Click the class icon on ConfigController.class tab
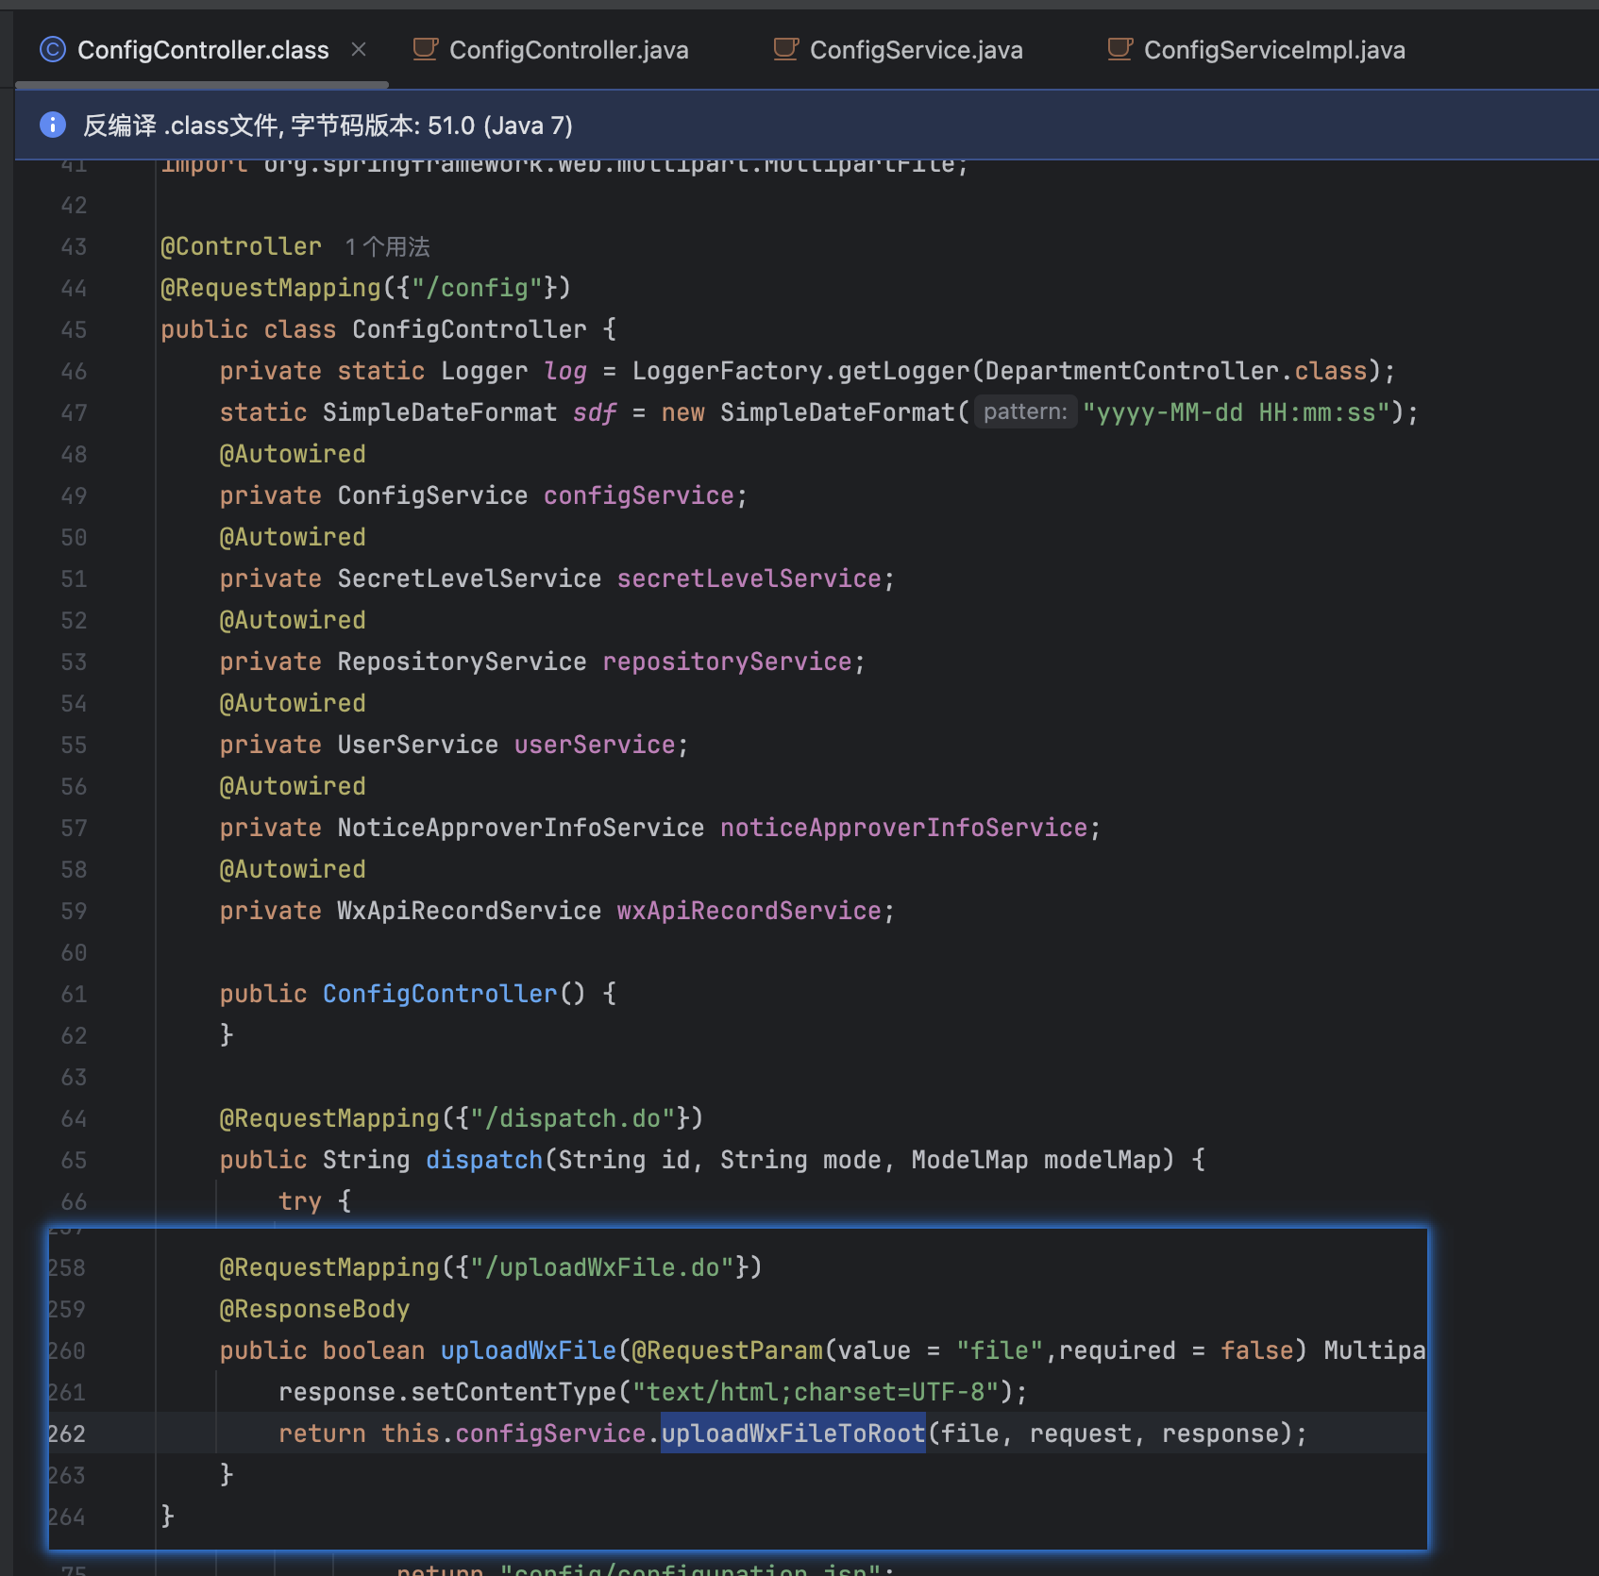Screen dimensions: 1599x1576 pyautogui.click(x=53, y=49)
